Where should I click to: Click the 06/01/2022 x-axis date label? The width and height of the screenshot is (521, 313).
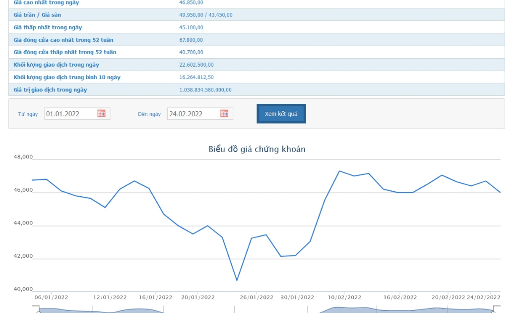tap(51, 298)
